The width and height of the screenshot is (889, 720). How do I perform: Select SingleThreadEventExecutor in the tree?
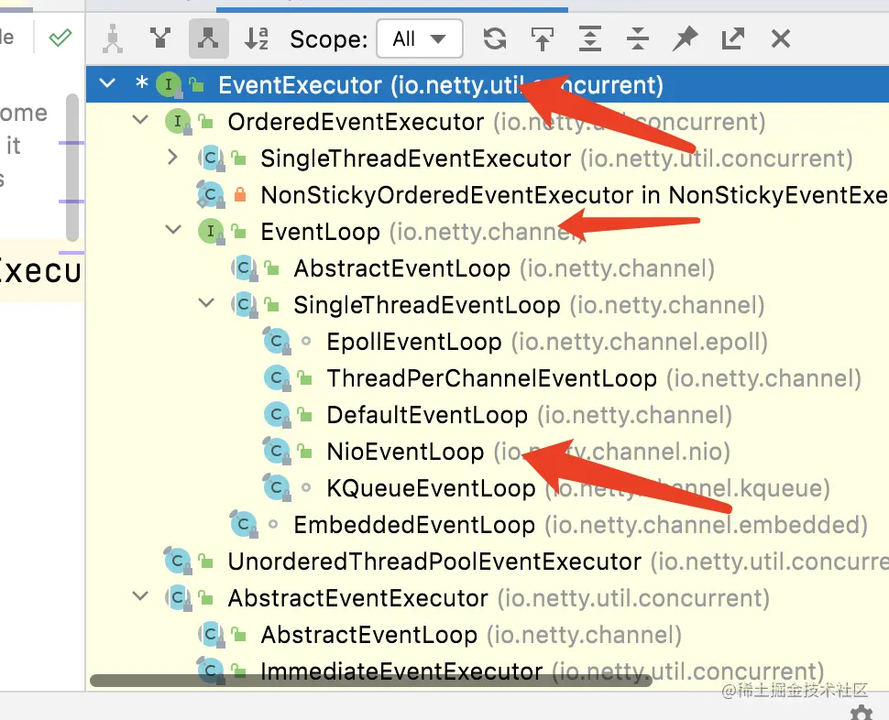pyautogui.click(x=488, y=158)
